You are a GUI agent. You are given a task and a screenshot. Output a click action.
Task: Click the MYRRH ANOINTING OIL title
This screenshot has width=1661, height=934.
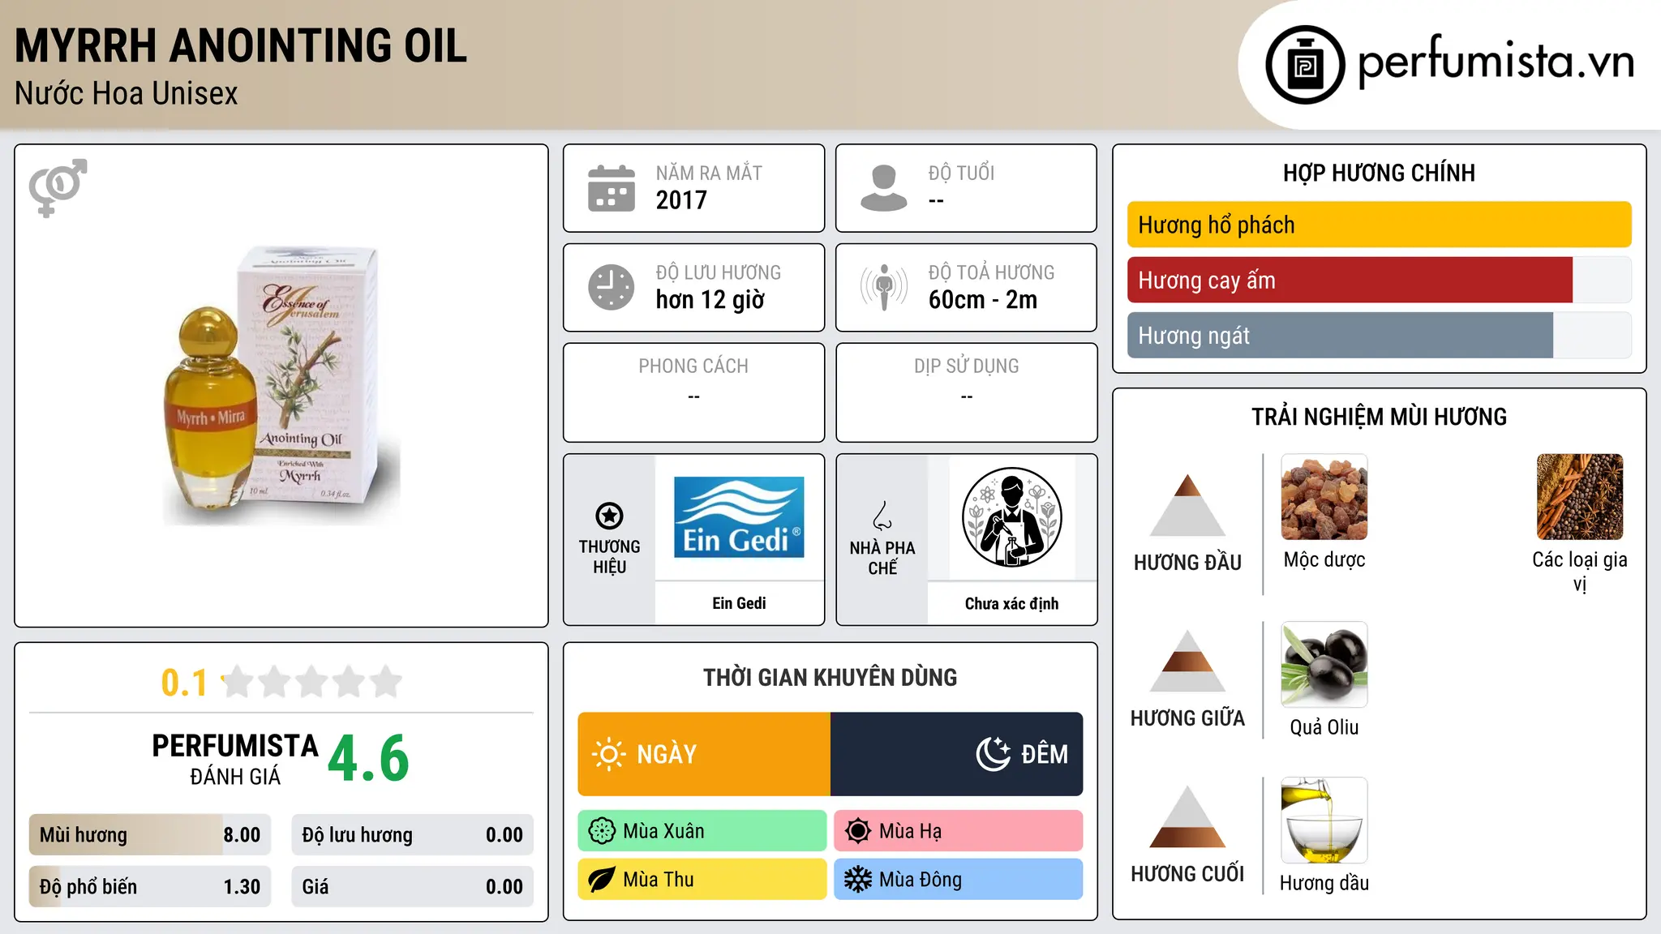[x=241, y=45]
